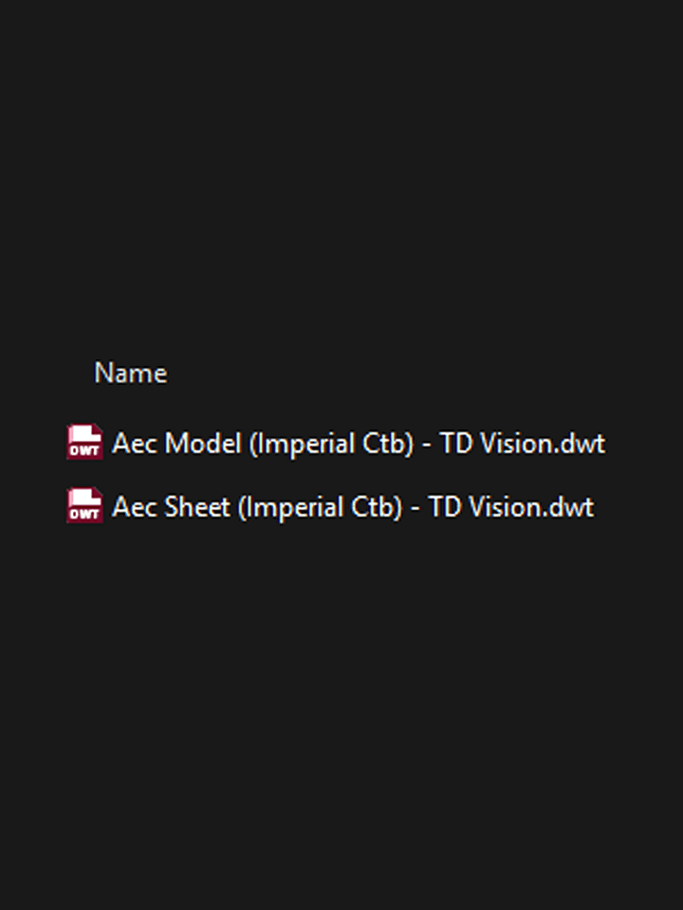
Task: Pick the red DWT icon beside Aec Model
Action: pos(84,443)
